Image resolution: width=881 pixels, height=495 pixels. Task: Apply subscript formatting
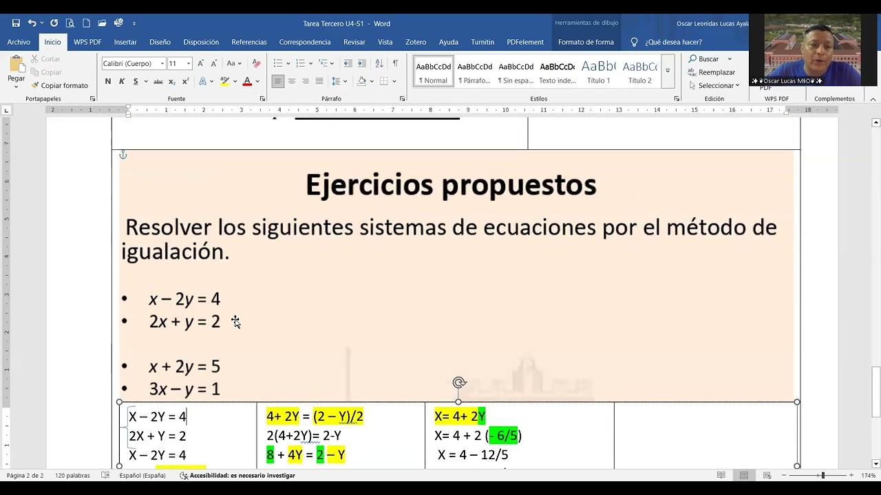pyautogui.click(x=173, y=81)
